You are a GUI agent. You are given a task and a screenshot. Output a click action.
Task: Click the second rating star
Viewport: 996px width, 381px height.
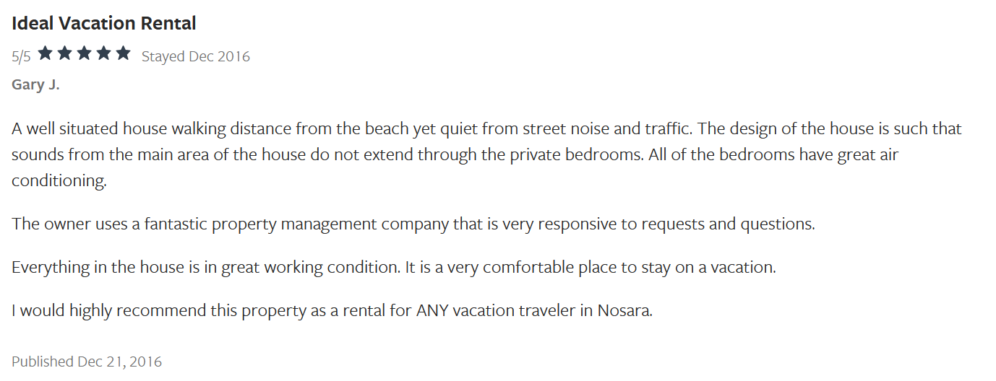65,53
